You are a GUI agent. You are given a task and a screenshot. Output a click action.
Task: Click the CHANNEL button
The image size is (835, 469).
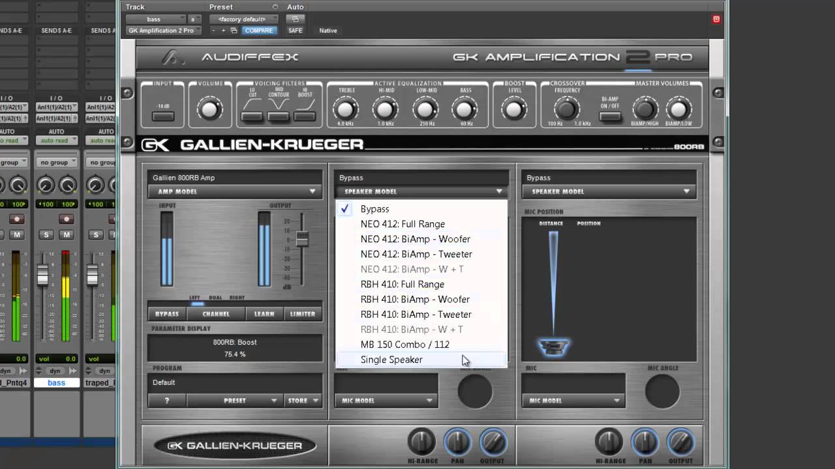coord(216,314)
